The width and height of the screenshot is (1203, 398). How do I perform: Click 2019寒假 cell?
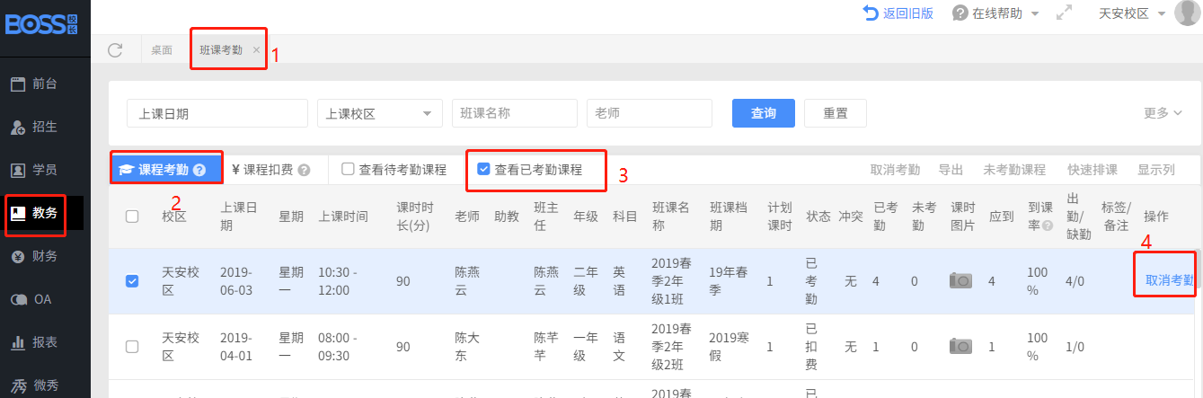(728, 346)
